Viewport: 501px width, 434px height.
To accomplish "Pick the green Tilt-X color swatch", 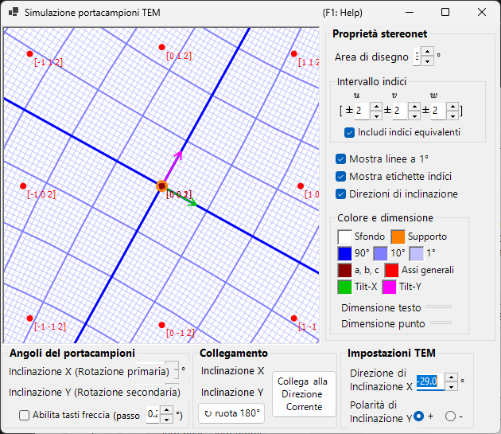I will click(x=345, y=287).
